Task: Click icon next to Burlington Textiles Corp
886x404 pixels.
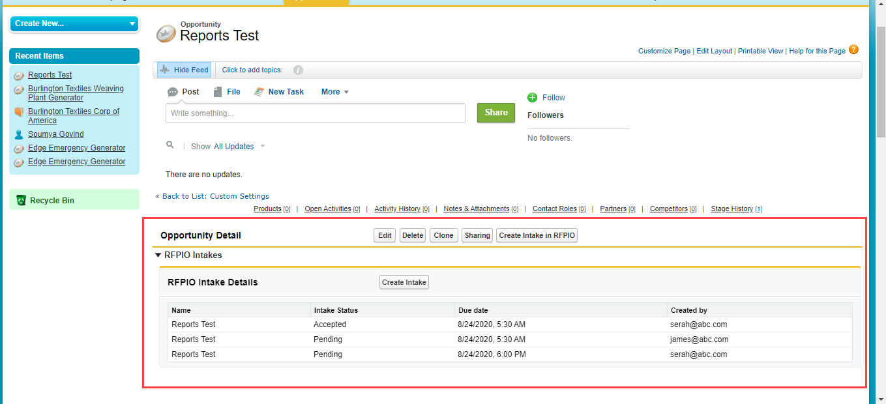Action: [19, 112]
